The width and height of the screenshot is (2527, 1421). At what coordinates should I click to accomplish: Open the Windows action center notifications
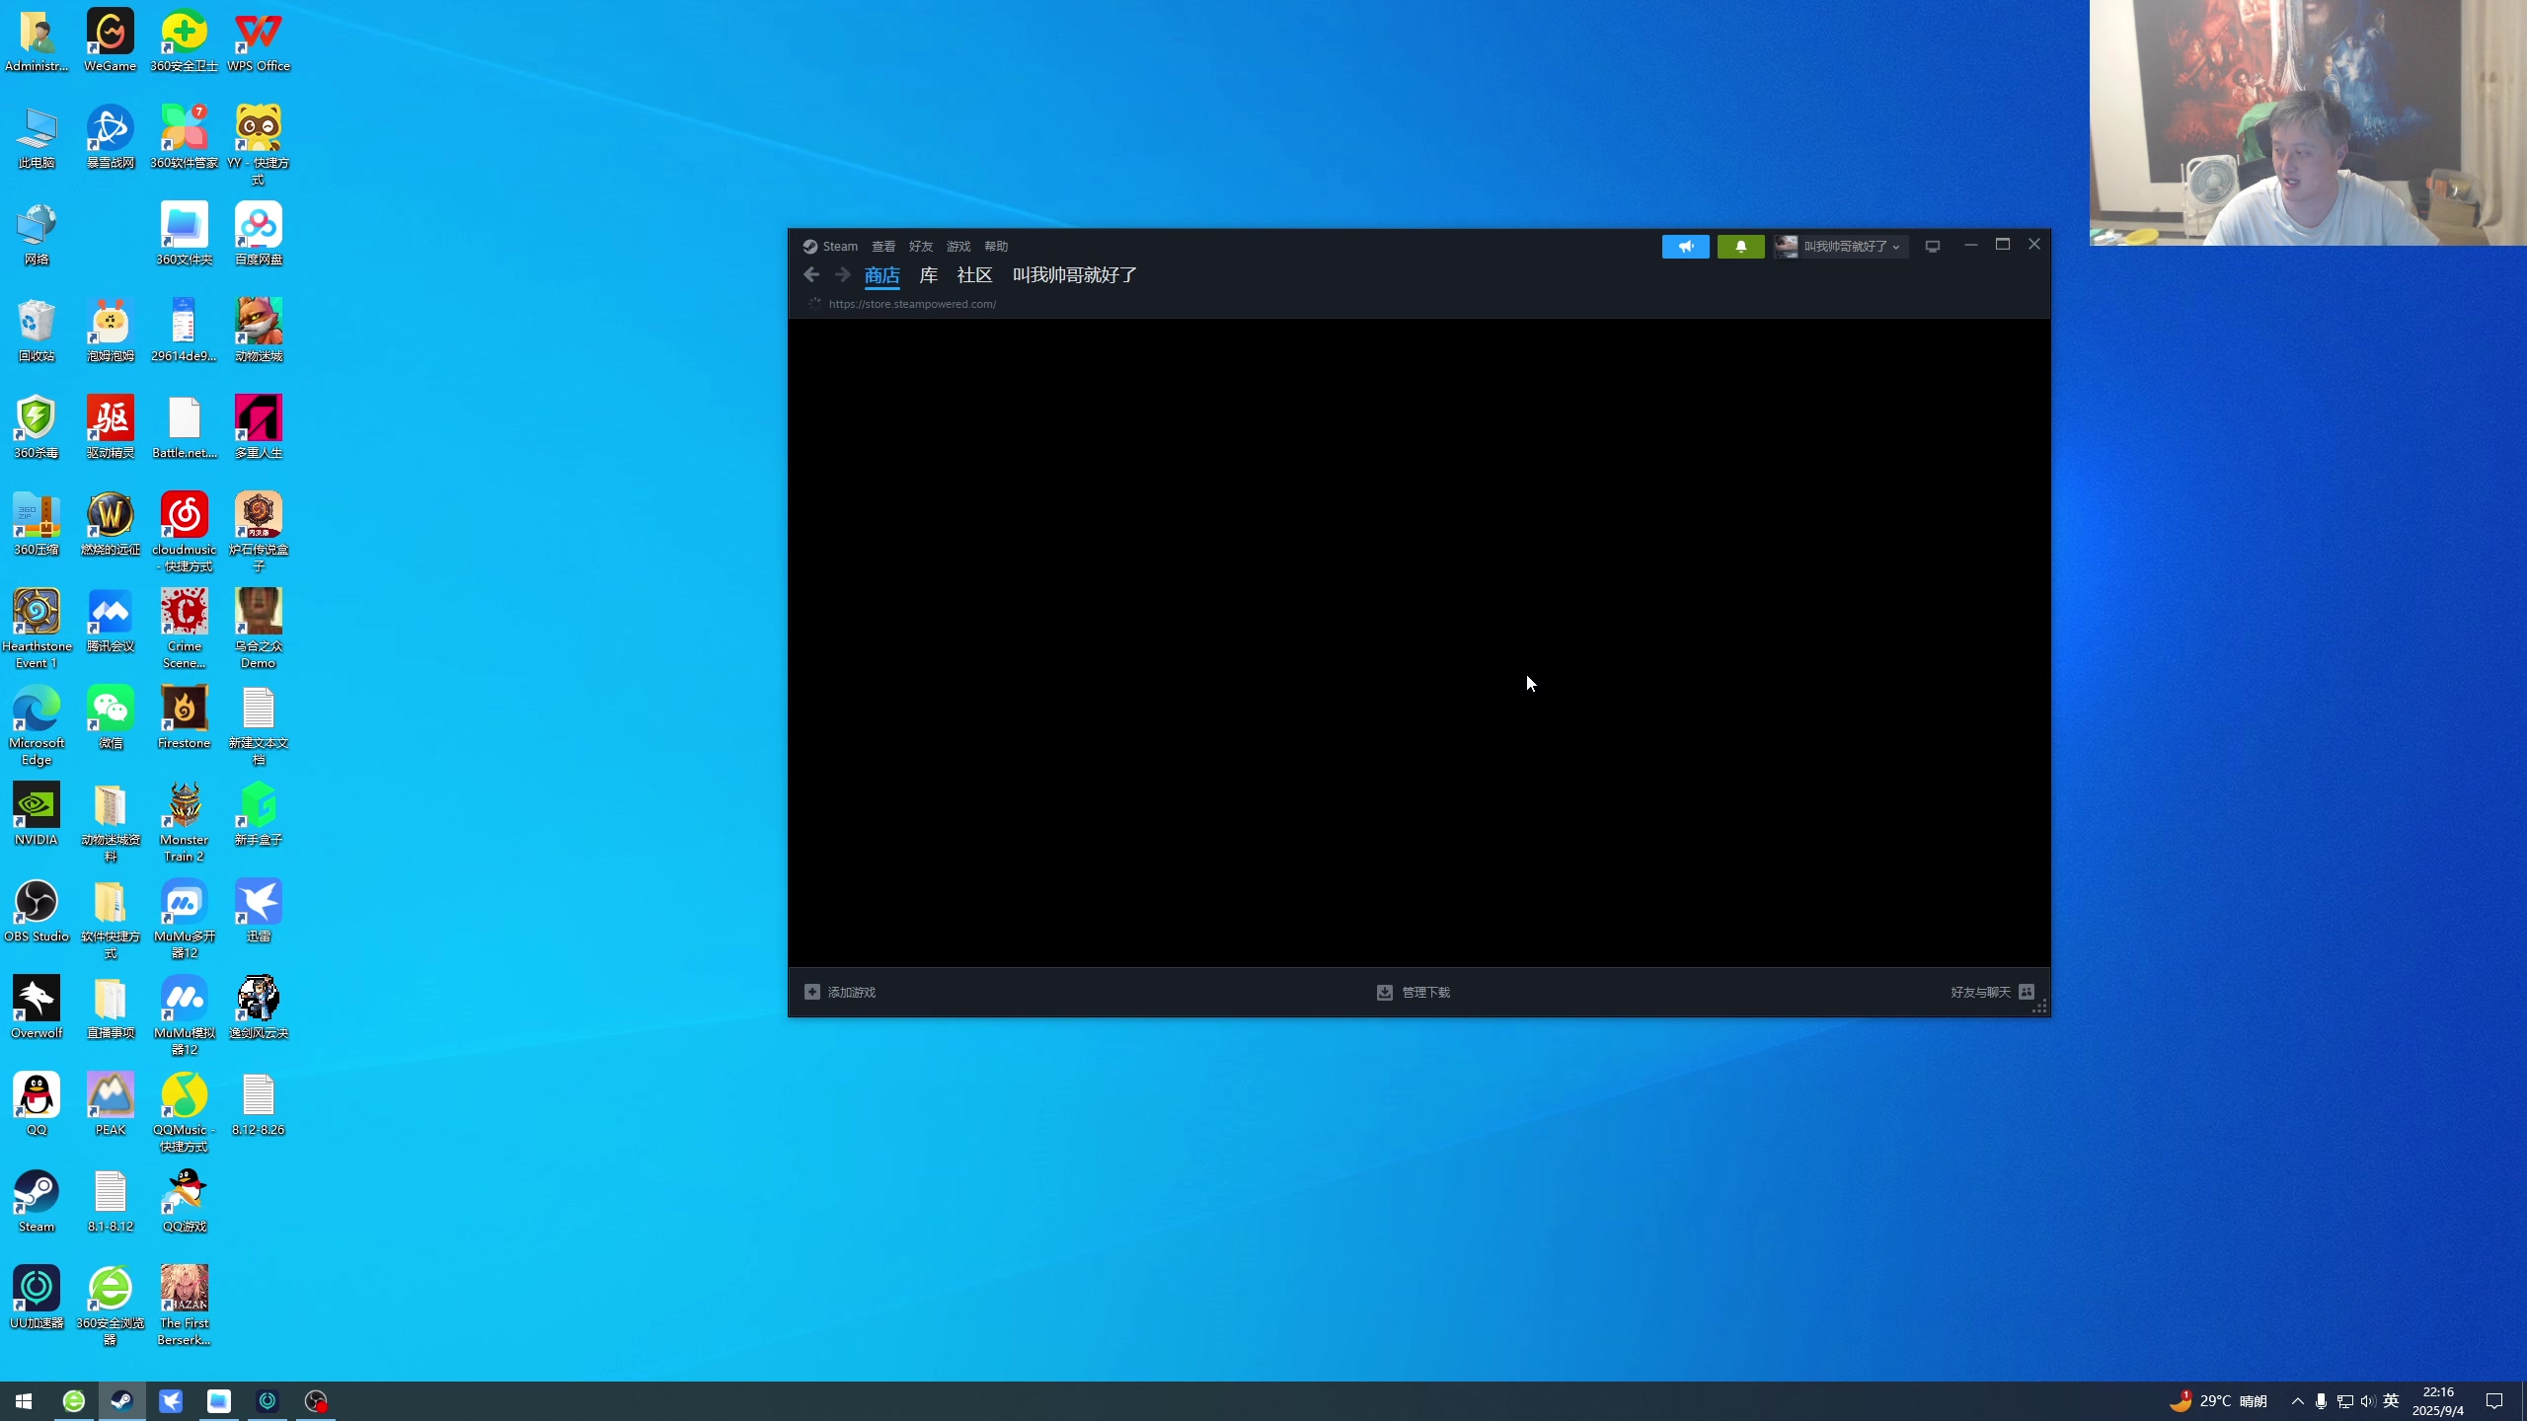pyautogui.click(x=2494, y=1401)
